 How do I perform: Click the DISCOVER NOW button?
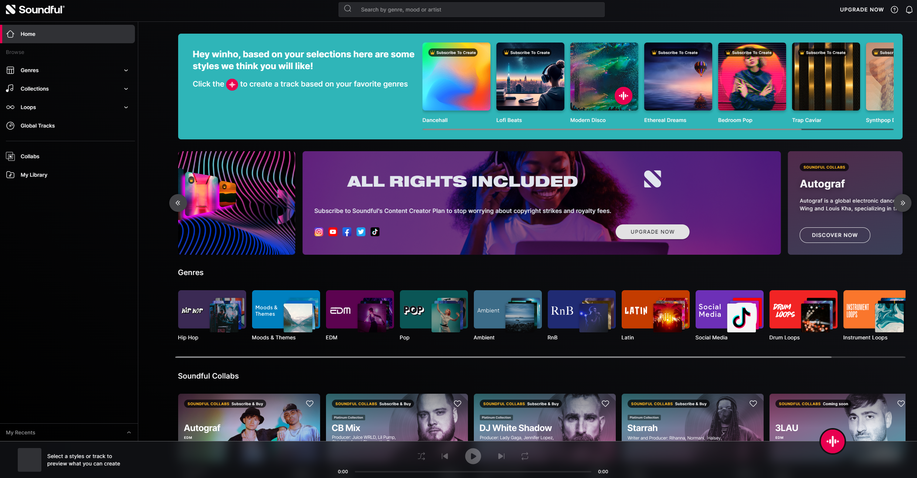click(x=835, y=235)
